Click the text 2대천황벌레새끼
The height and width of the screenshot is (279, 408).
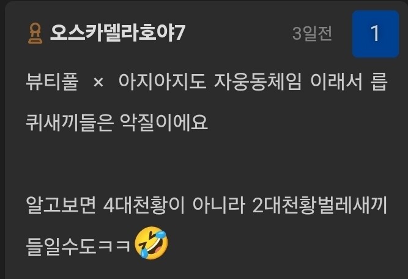point(320,205)
